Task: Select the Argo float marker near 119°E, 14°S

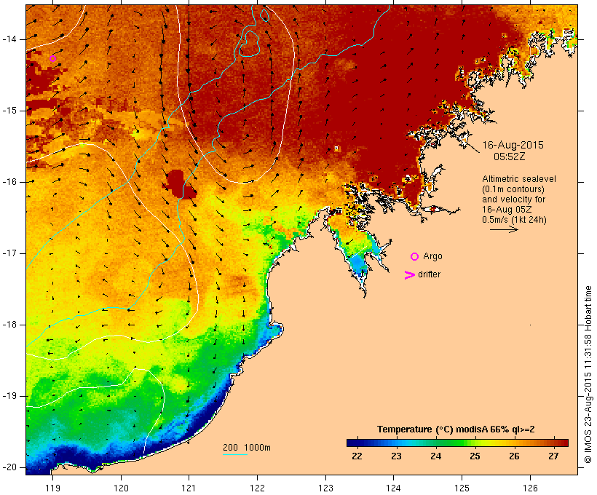Action: (53, 59)
